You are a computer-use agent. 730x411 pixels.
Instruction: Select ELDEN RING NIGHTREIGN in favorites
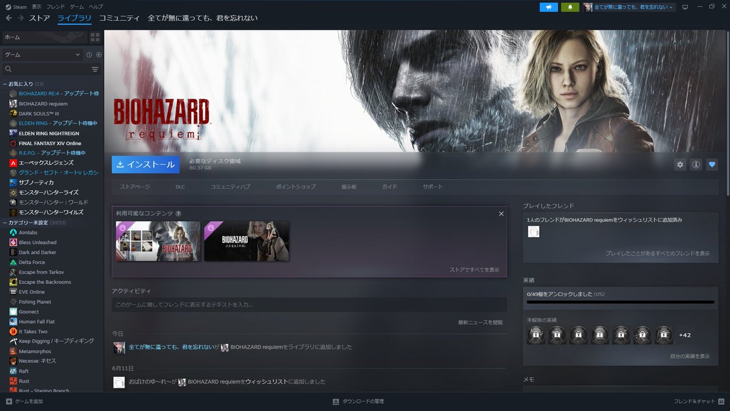point(49,133)
